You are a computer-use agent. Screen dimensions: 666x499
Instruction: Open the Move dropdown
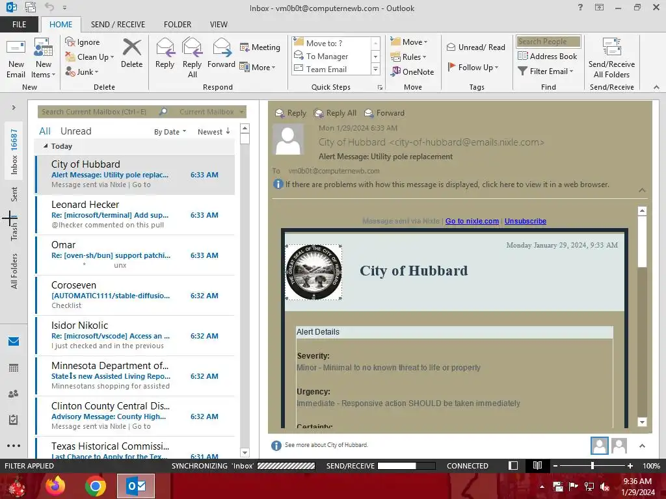[x=409, y=42]
